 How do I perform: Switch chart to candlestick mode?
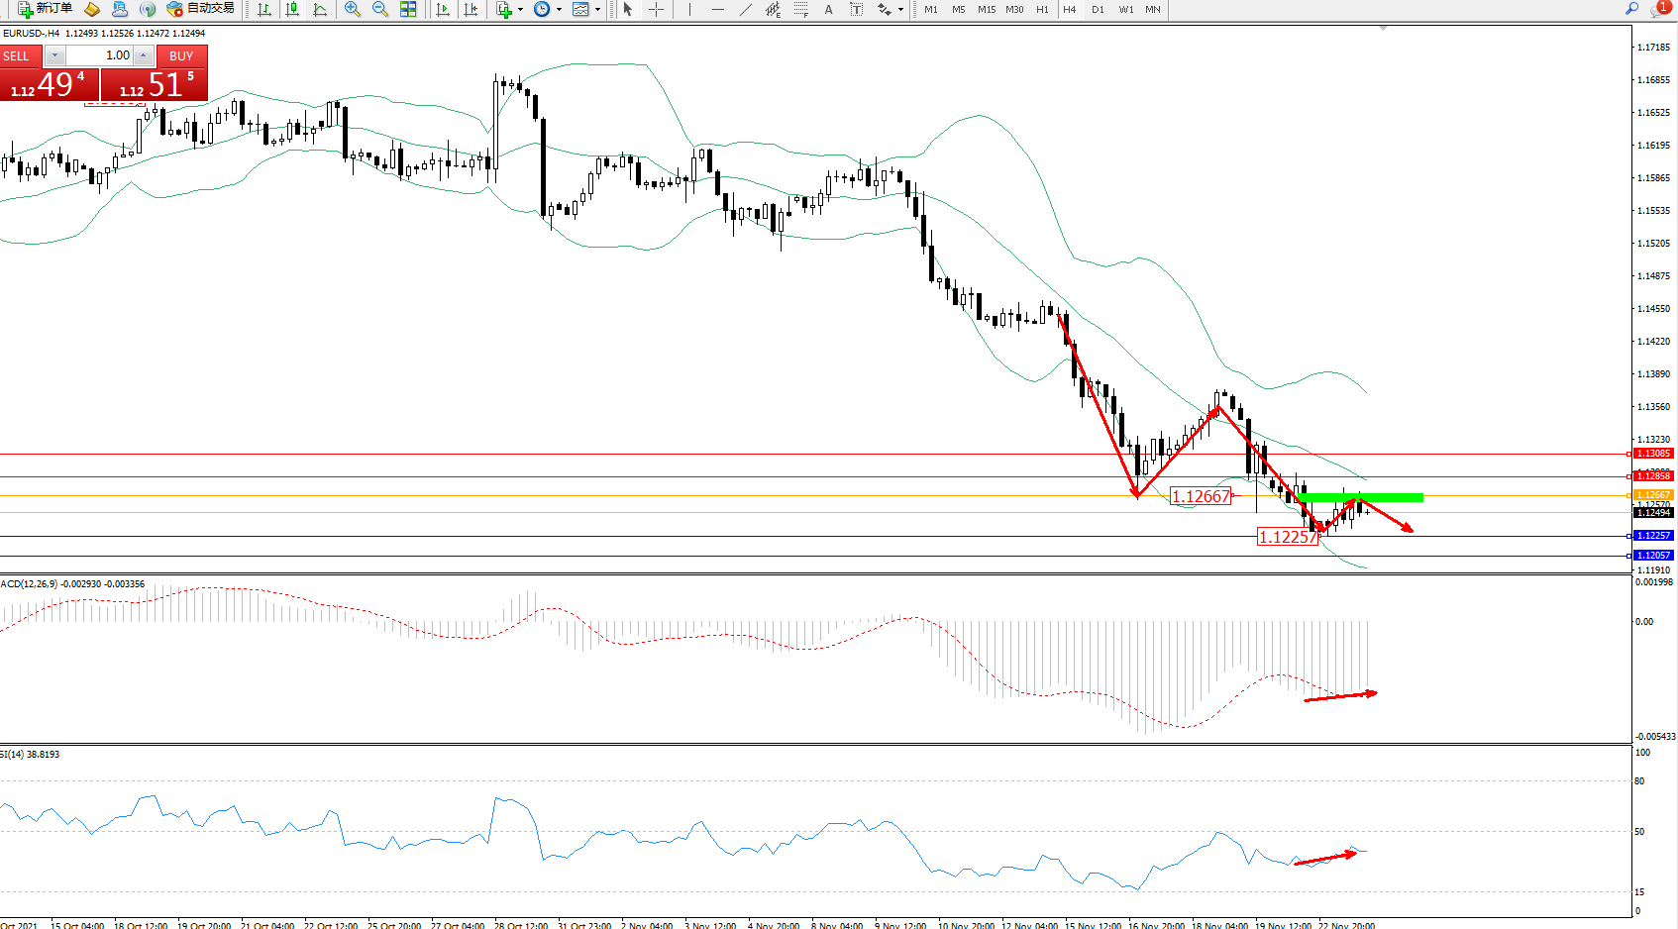292,9
